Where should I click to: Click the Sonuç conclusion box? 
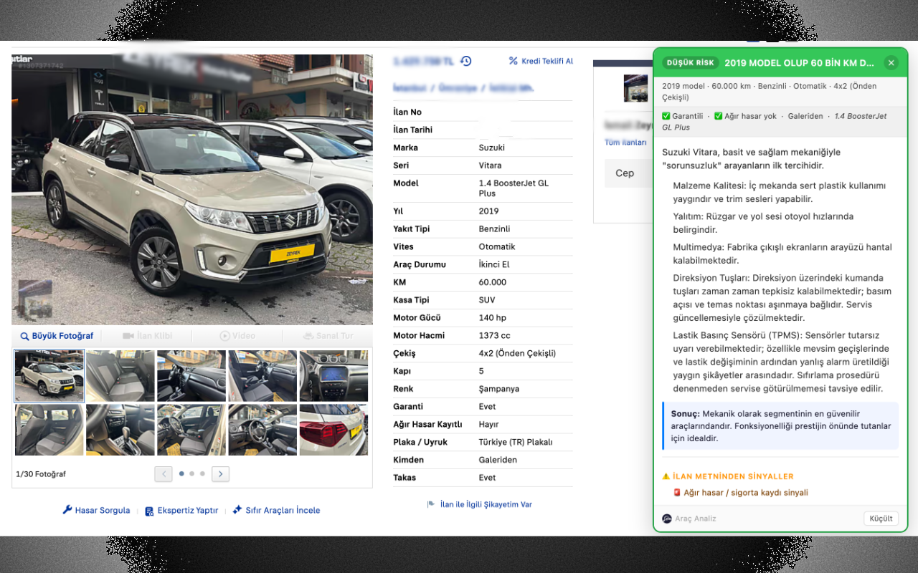(780, 426)
